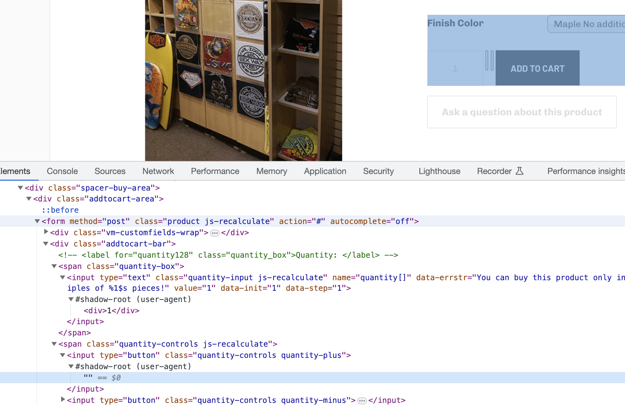Switch to the Console tab
Image resolution: width=625 pixels, height=405 pixels.
tap(62, 171)
